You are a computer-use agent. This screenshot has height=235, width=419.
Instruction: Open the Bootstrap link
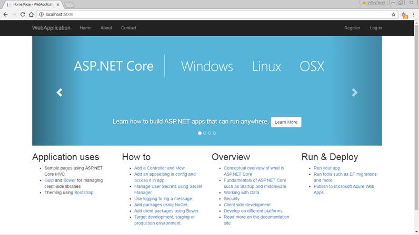click(84, 193)
